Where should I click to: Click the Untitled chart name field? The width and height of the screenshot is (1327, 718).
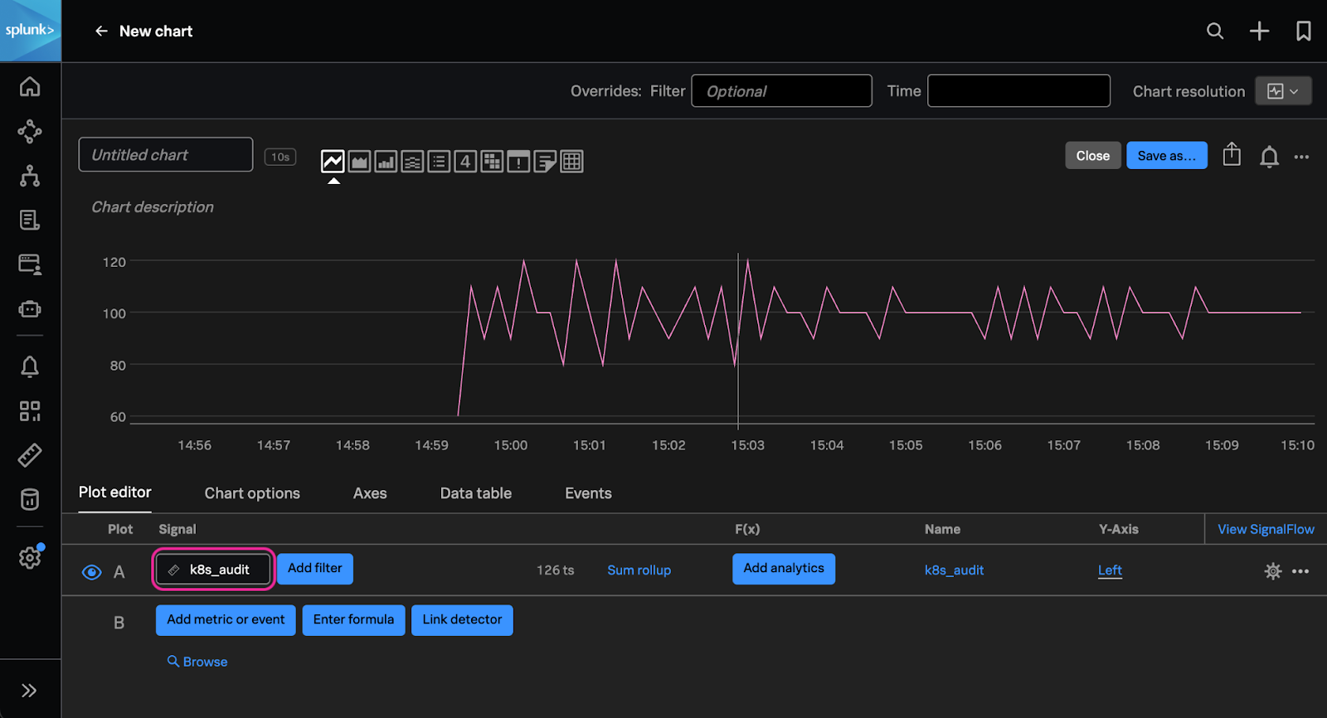coord(166,155)
